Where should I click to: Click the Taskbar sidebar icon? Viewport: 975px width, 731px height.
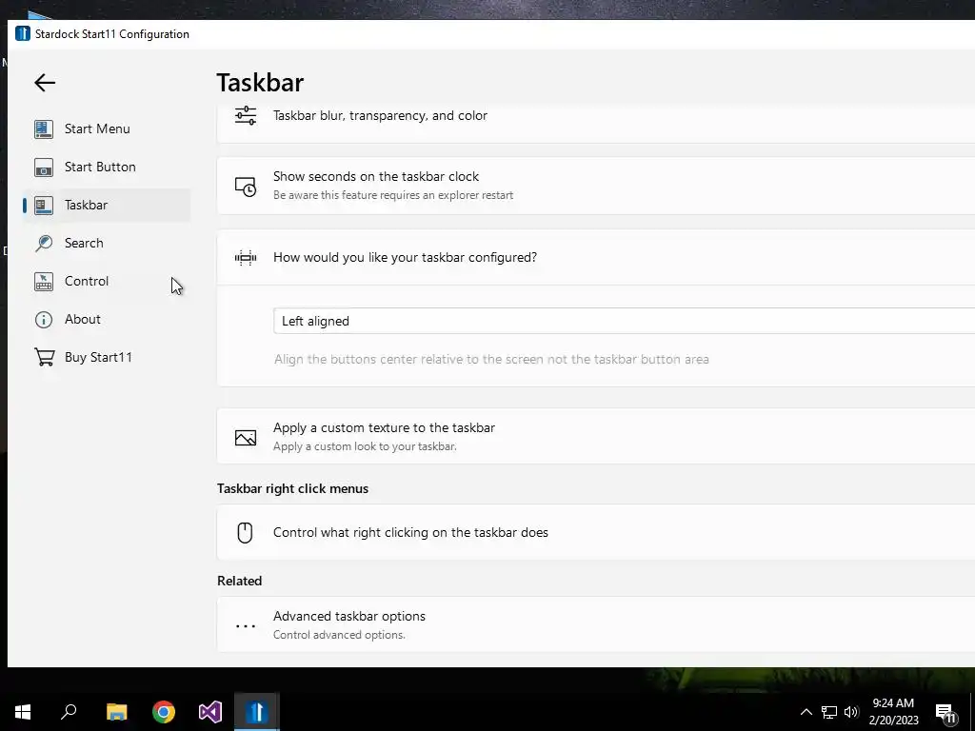coord(44,206)
